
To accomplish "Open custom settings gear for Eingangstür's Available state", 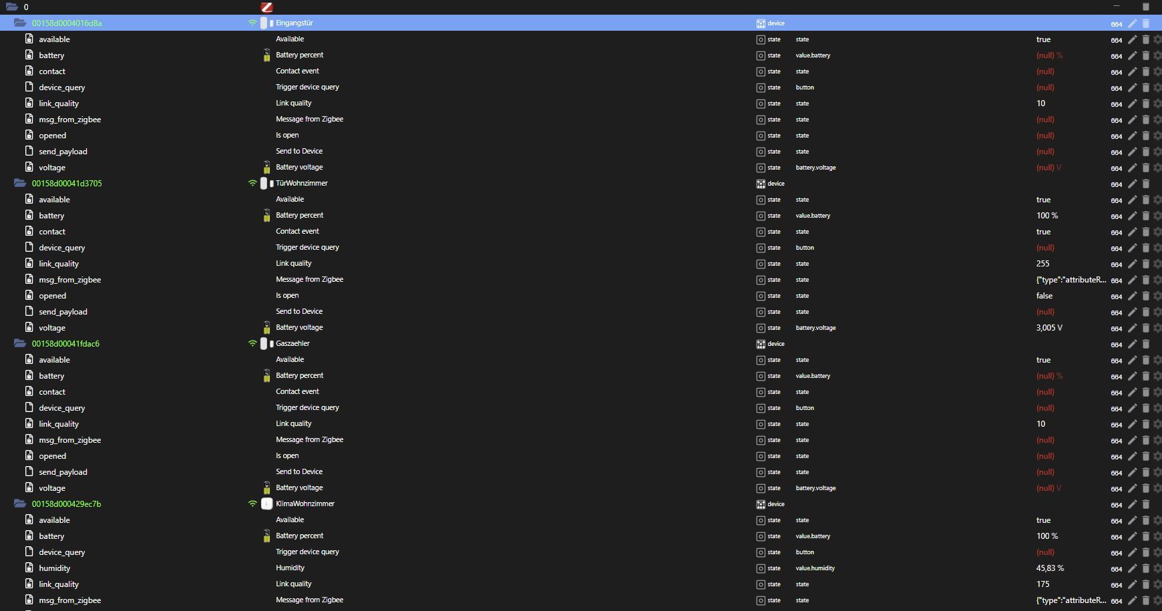I will 1157,39.
